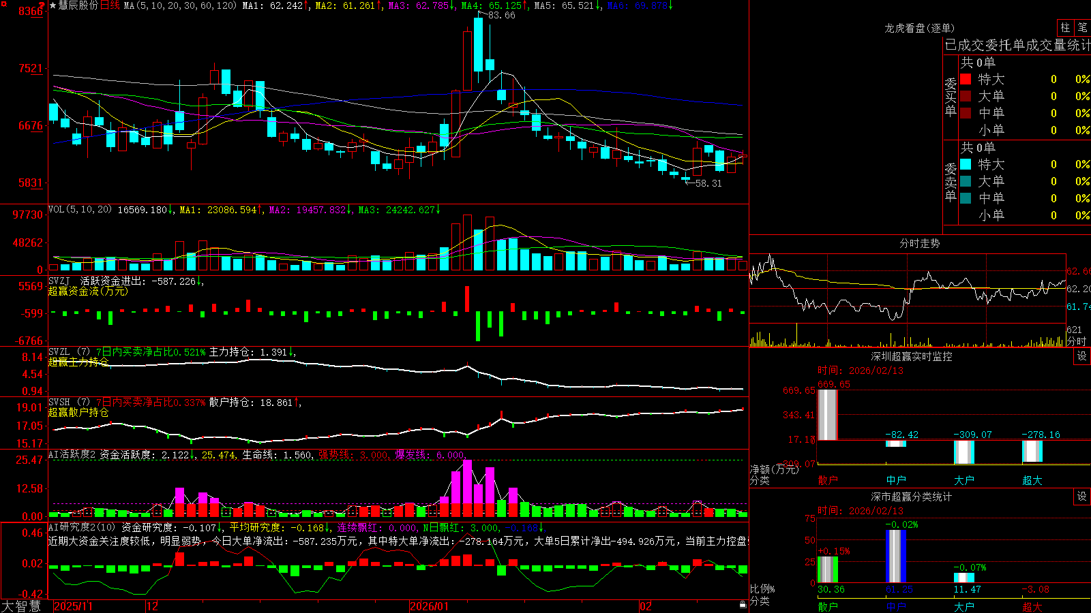This screenshot has width=1091, height=613.
Task: Click the AI研究度2(10) indicator label
Action: pos(82,527)
